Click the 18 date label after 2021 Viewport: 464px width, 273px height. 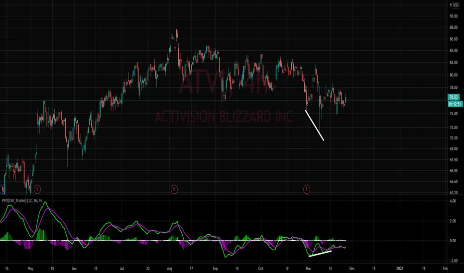424,269
